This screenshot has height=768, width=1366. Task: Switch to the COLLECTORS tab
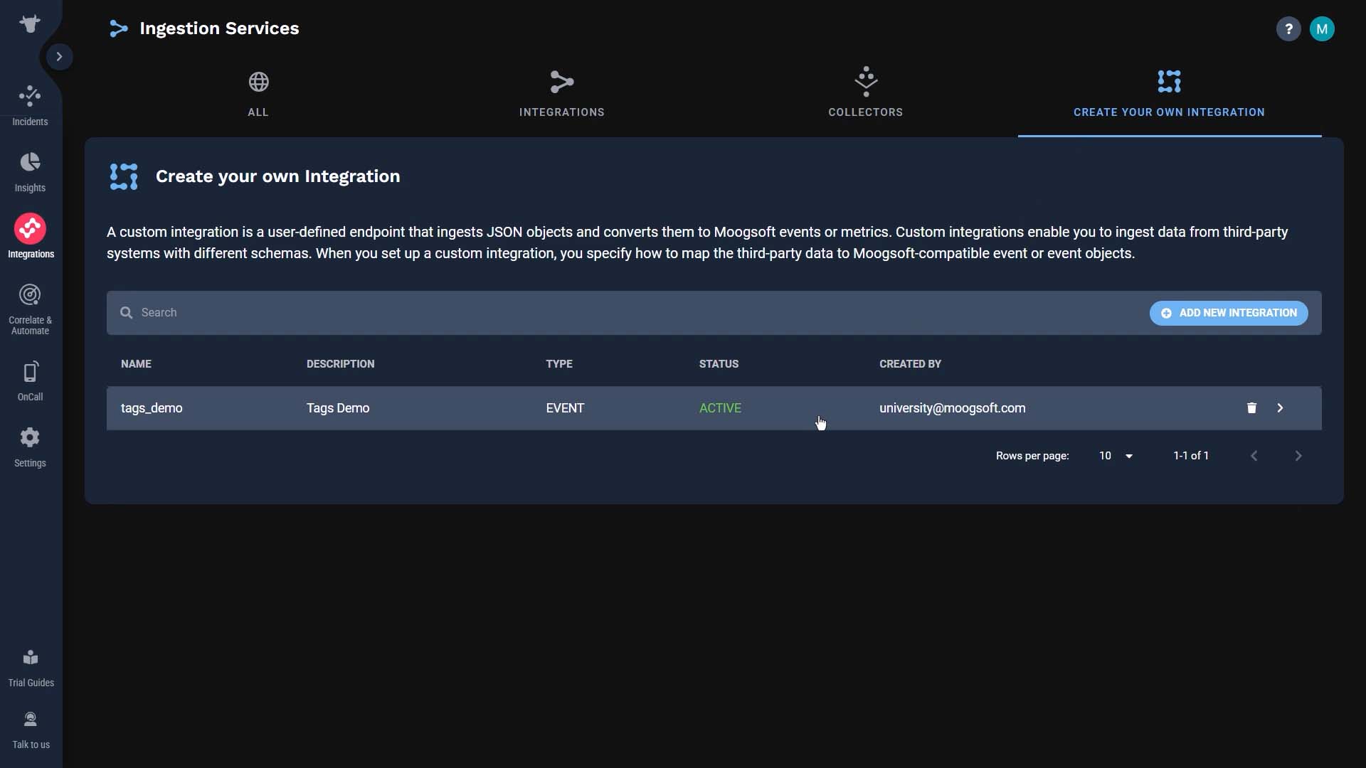tap(866, 93)
